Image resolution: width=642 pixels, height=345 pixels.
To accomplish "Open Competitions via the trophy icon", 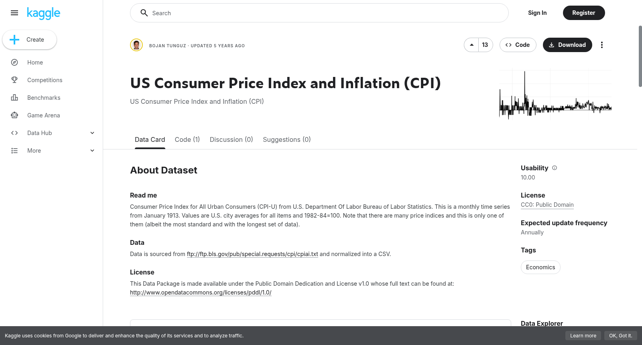I will pos(14,80).
